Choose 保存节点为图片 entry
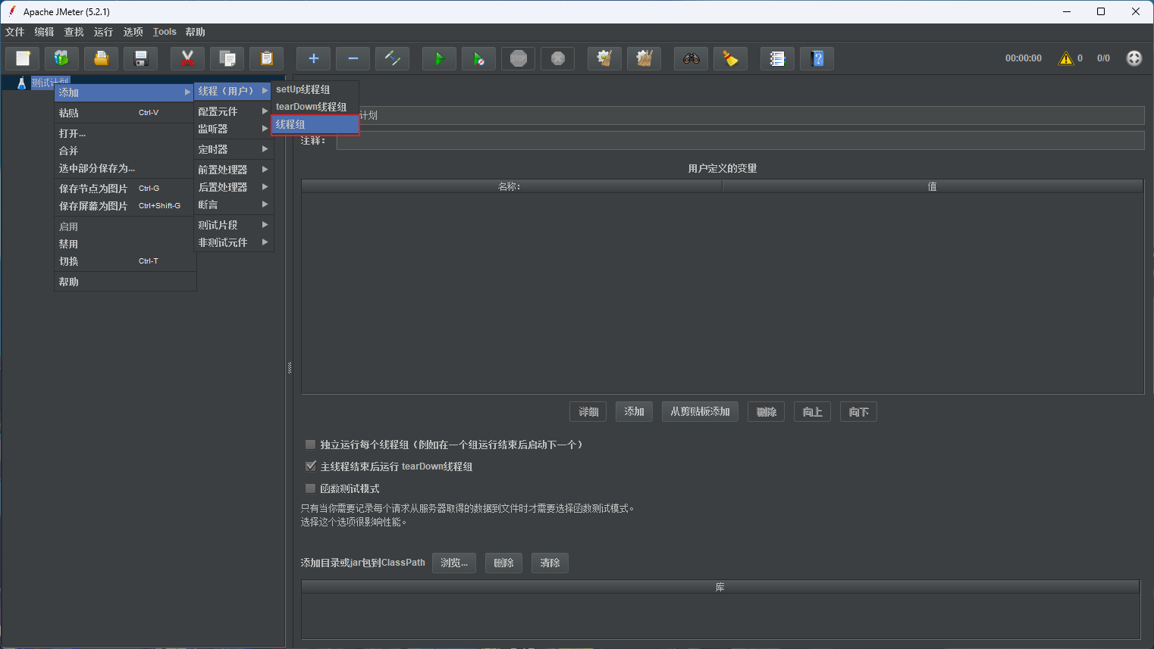Screen dimensions: 1154x649 tap(125, 189)
